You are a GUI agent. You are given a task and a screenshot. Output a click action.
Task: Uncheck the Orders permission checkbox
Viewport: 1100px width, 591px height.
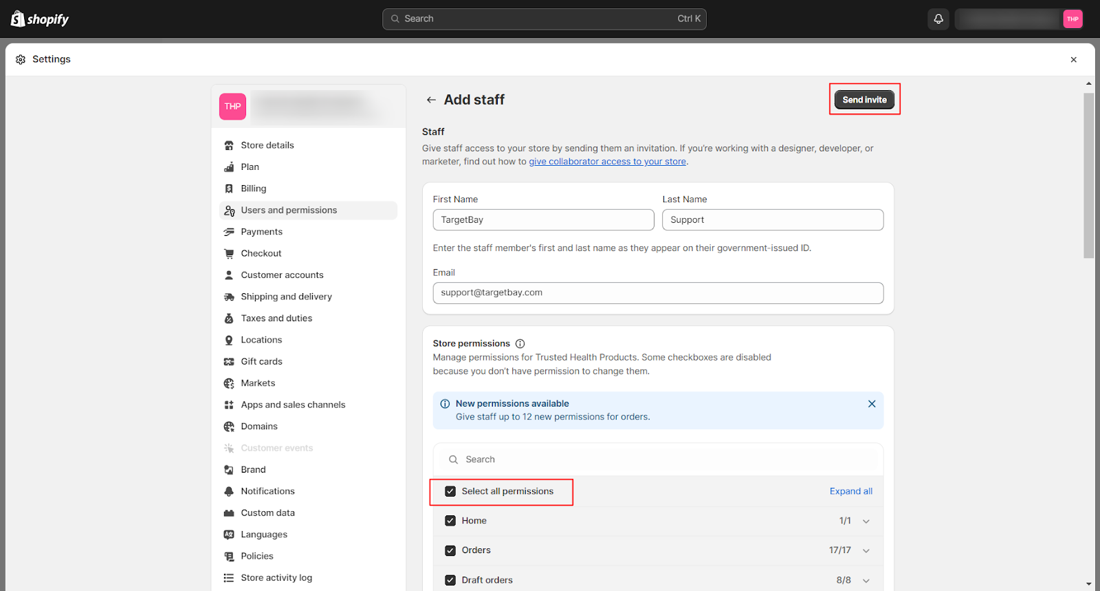(450, 550)
